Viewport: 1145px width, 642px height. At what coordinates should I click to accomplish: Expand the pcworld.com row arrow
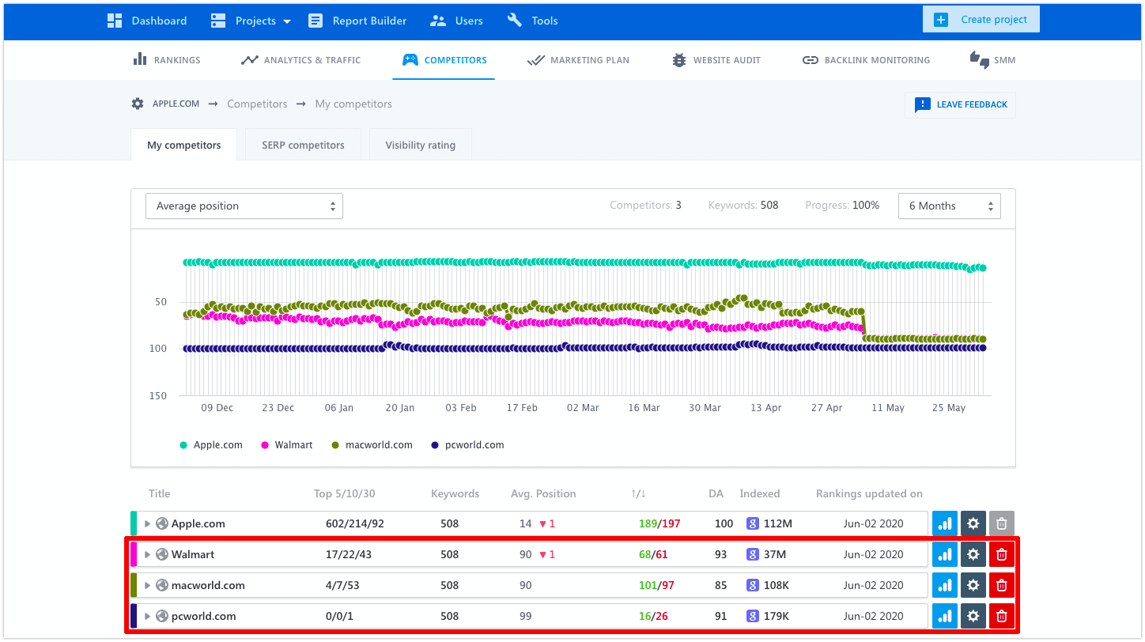(x=147, y=616)
